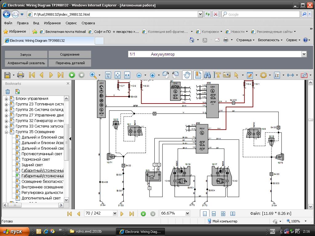Screen dimensions: 315x236
Task: Select Single Page layout mode
Action: point(205,214)
